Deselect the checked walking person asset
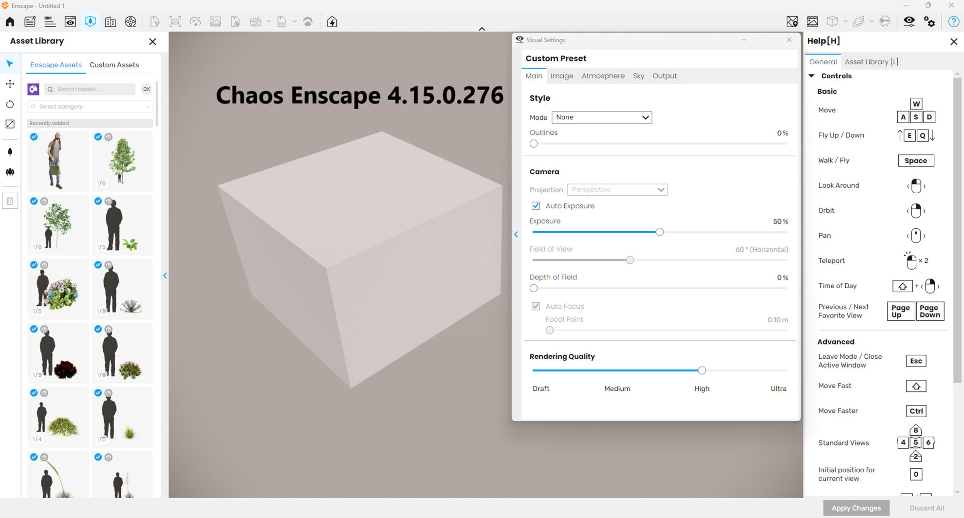Image resolution: width=964 pixels, height=518 pixels. coord(34,137)
